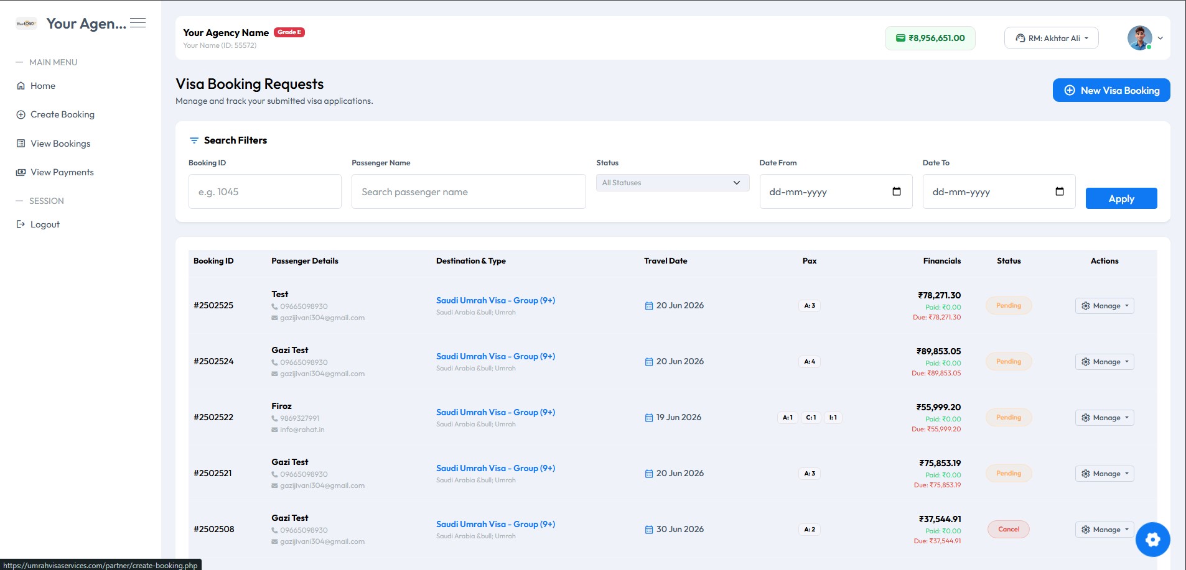This screenshot has height=570, width=1186.
Task: Go to Home in main menu
Action: [x=43, y=86]
